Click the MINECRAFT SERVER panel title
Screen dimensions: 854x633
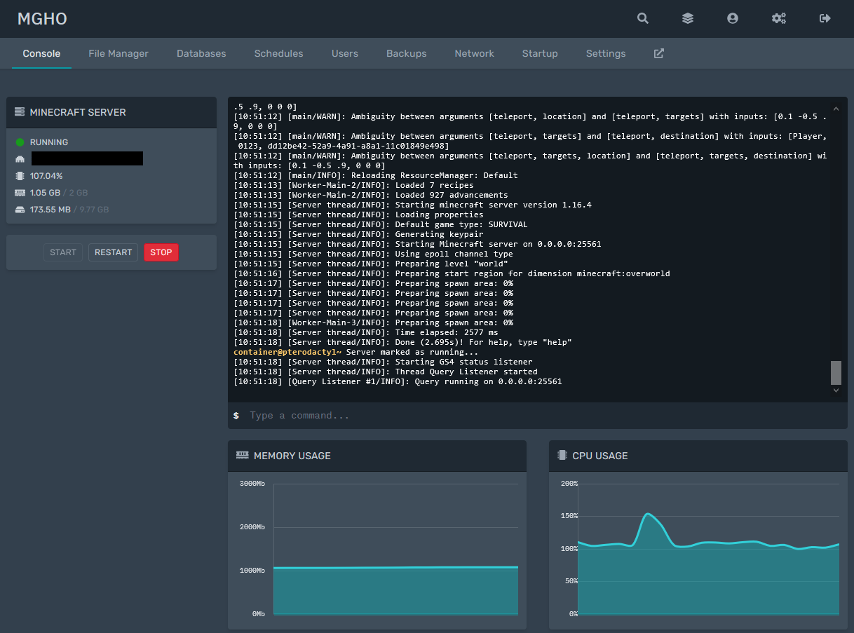click(x=78, y=112)
